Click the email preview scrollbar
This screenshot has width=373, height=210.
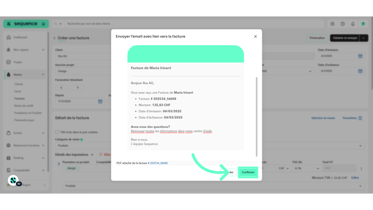[256, 117]
